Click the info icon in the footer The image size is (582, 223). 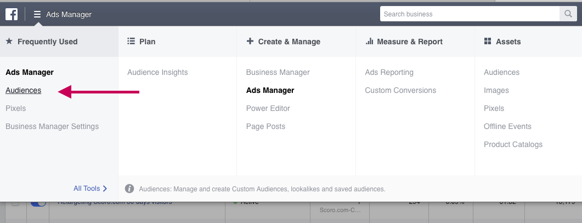(129, 189)
